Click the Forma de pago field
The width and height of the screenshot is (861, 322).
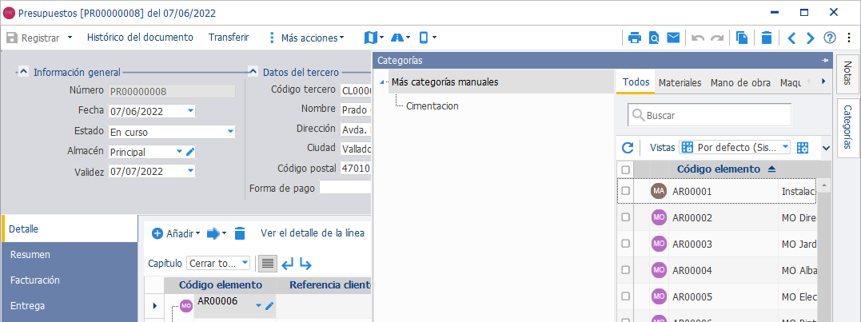coord(346,188)
